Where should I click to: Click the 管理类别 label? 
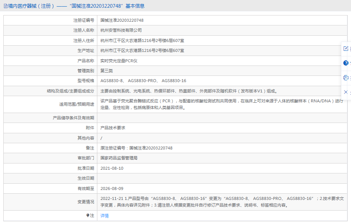click(x=86, y=71)
